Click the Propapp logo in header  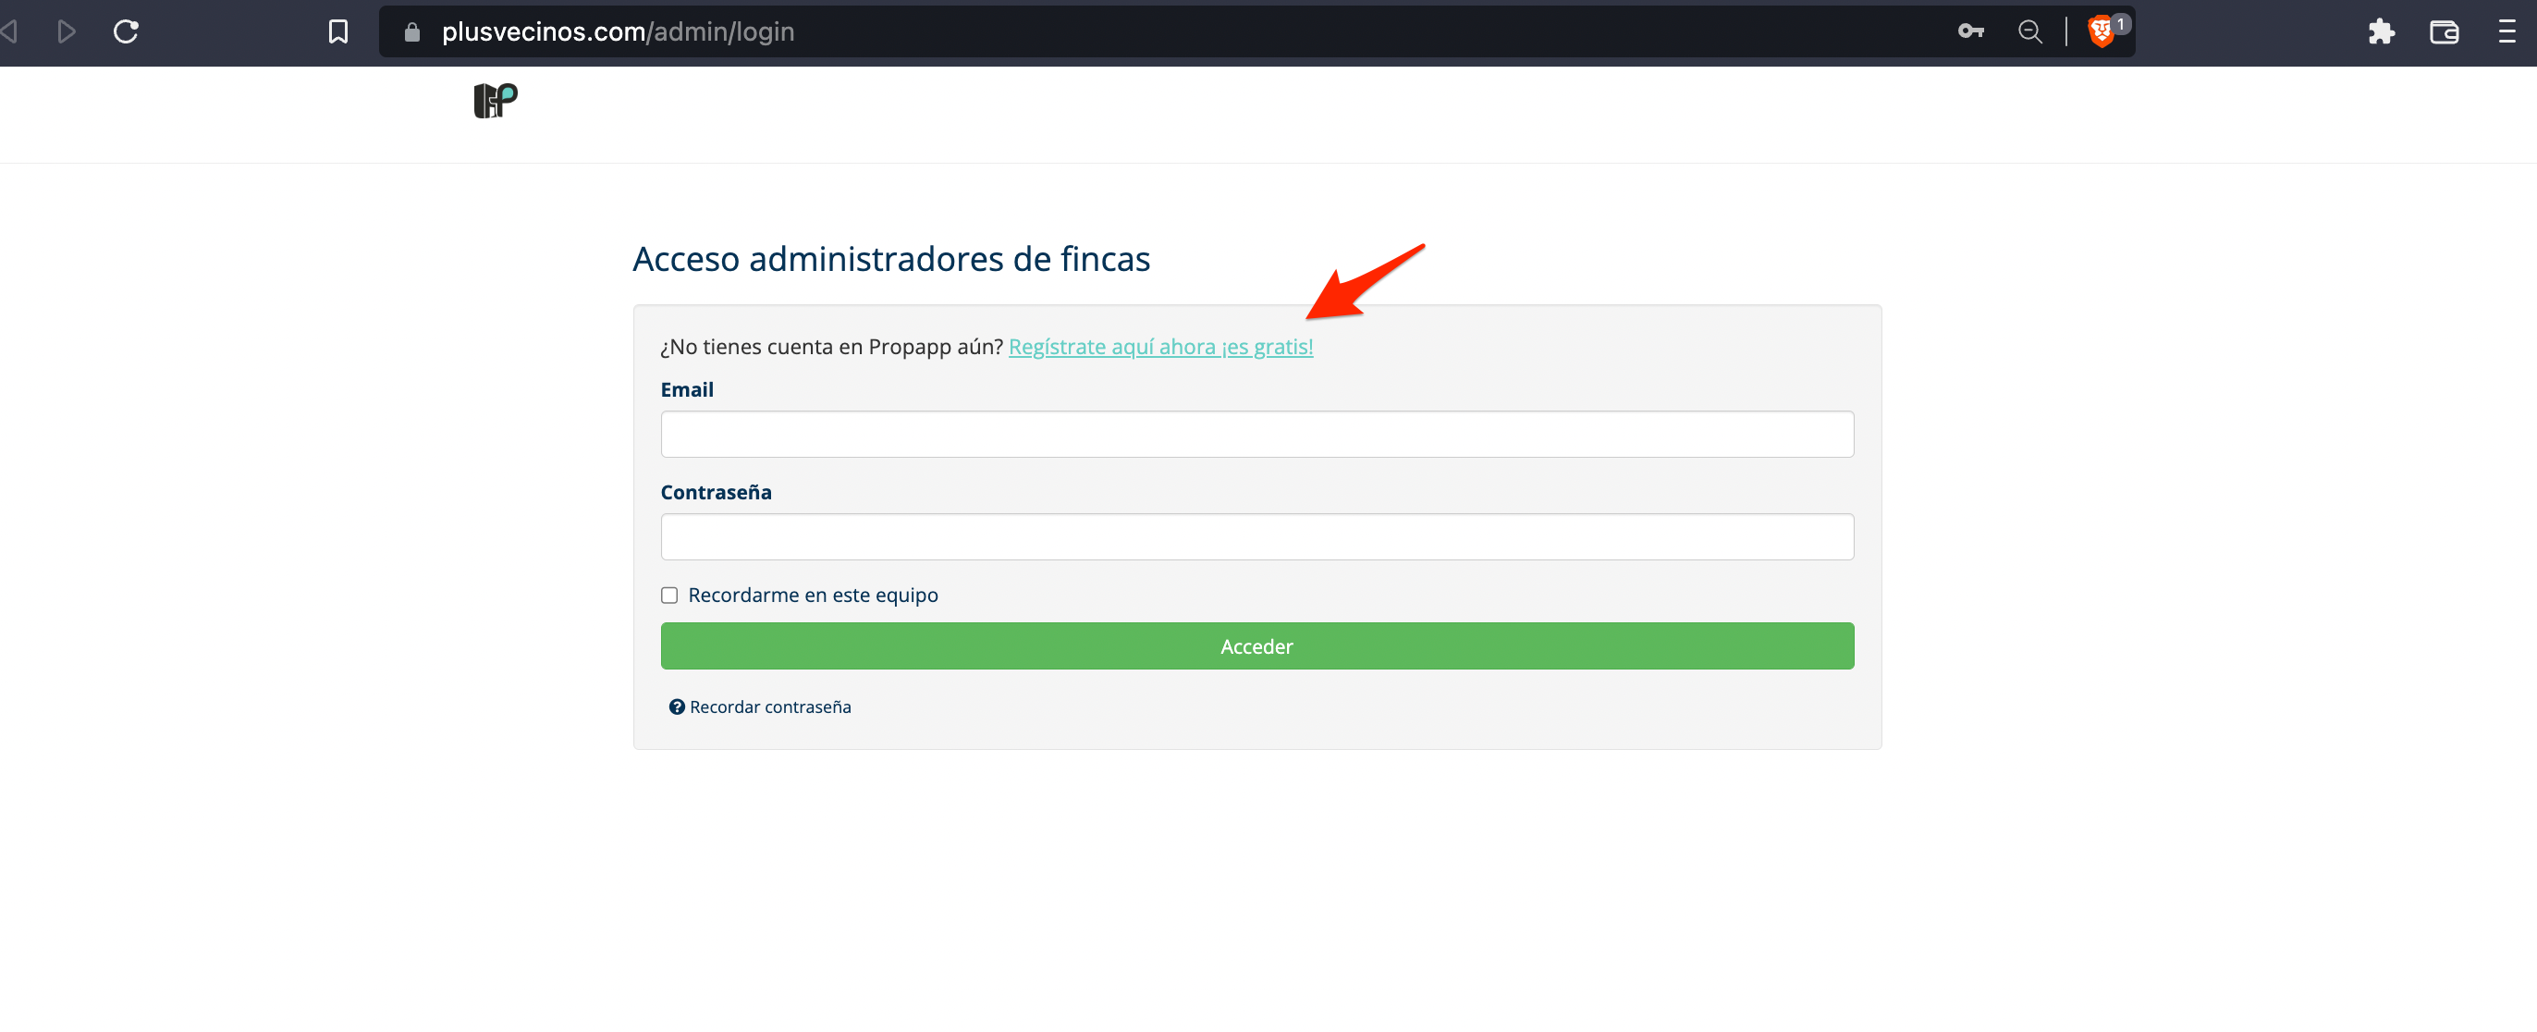pyautogui.click(x=496, y=101)
